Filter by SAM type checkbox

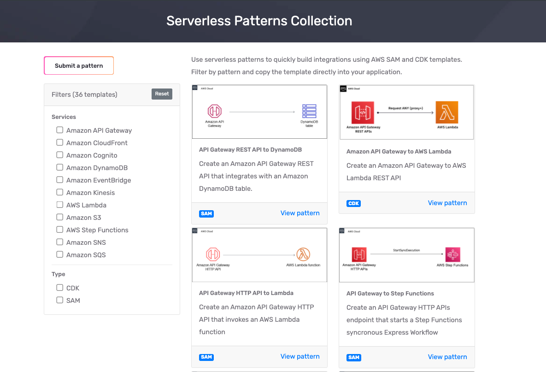[60, 300]
